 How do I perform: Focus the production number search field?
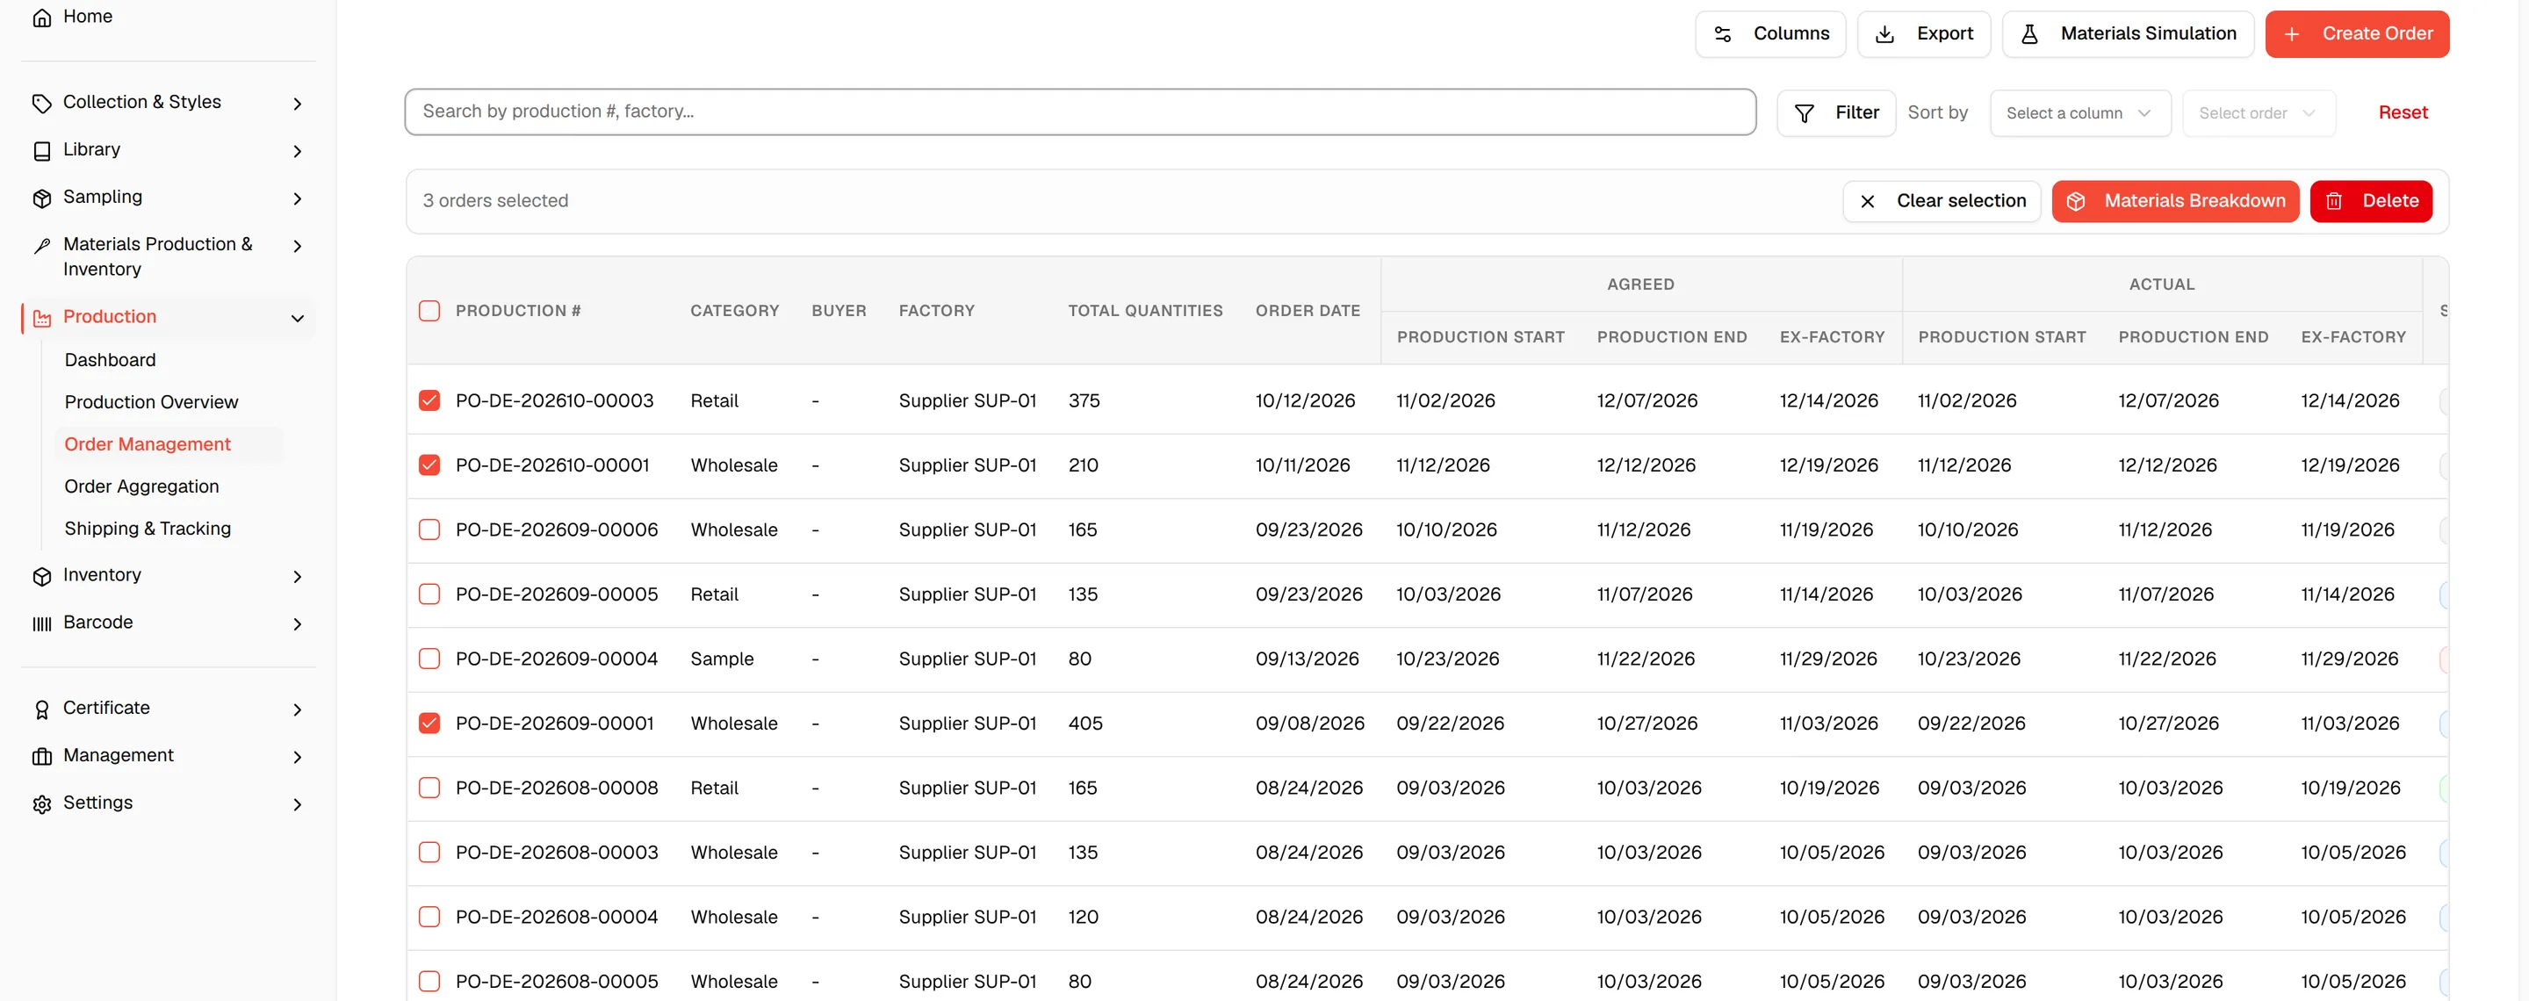1080,112
